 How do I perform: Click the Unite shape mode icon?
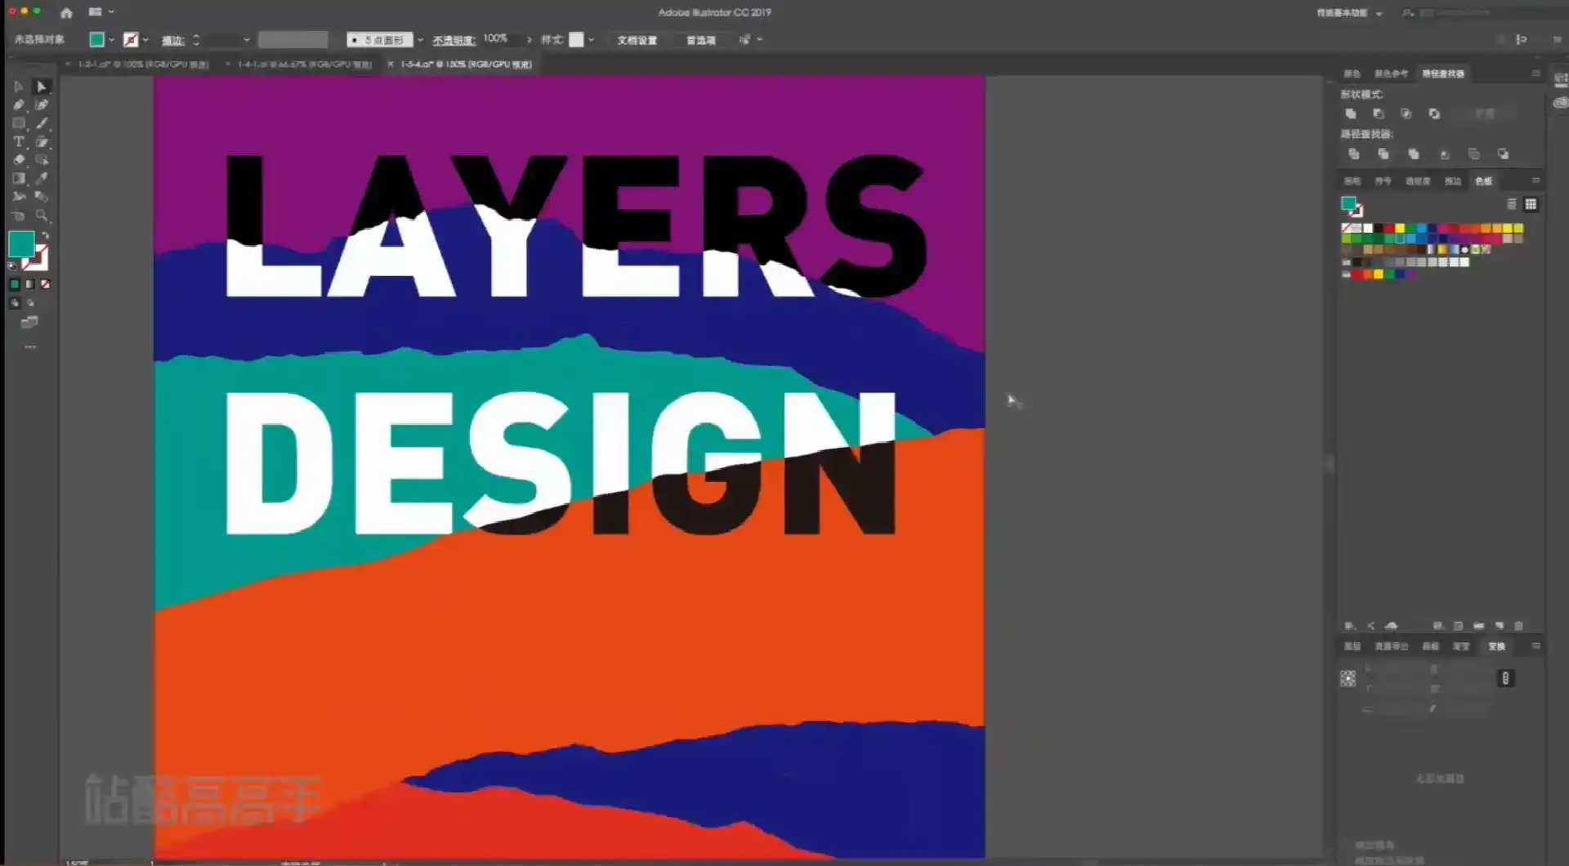coord(1350,114)
